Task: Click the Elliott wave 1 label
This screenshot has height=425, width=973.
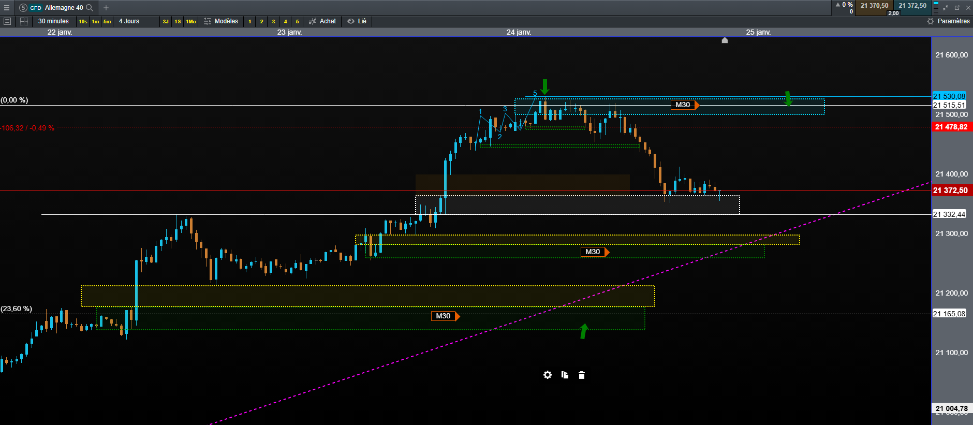Action: (x=480, y=111)
